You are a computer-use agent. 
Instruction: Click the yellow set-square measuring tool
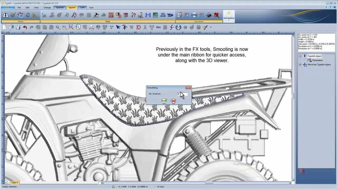pyautogui.click(x=35, y=15)
